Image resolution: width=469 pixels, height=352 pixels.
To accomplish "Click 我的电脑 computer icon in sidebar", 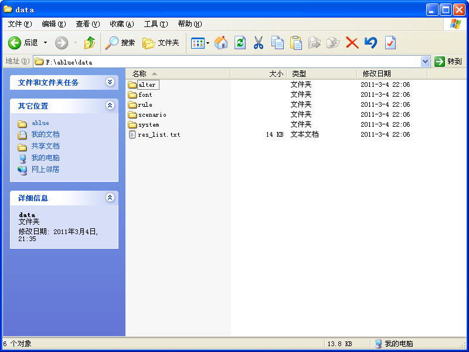I will click(x=22, y=158).
